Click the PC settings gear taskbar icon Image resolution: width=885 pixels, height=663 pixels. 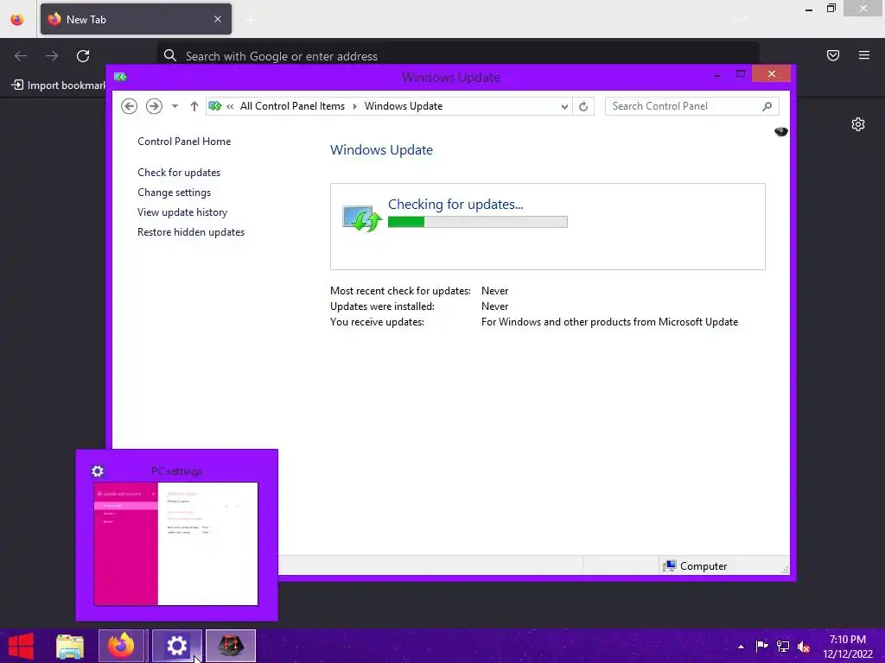click(176, 646)
